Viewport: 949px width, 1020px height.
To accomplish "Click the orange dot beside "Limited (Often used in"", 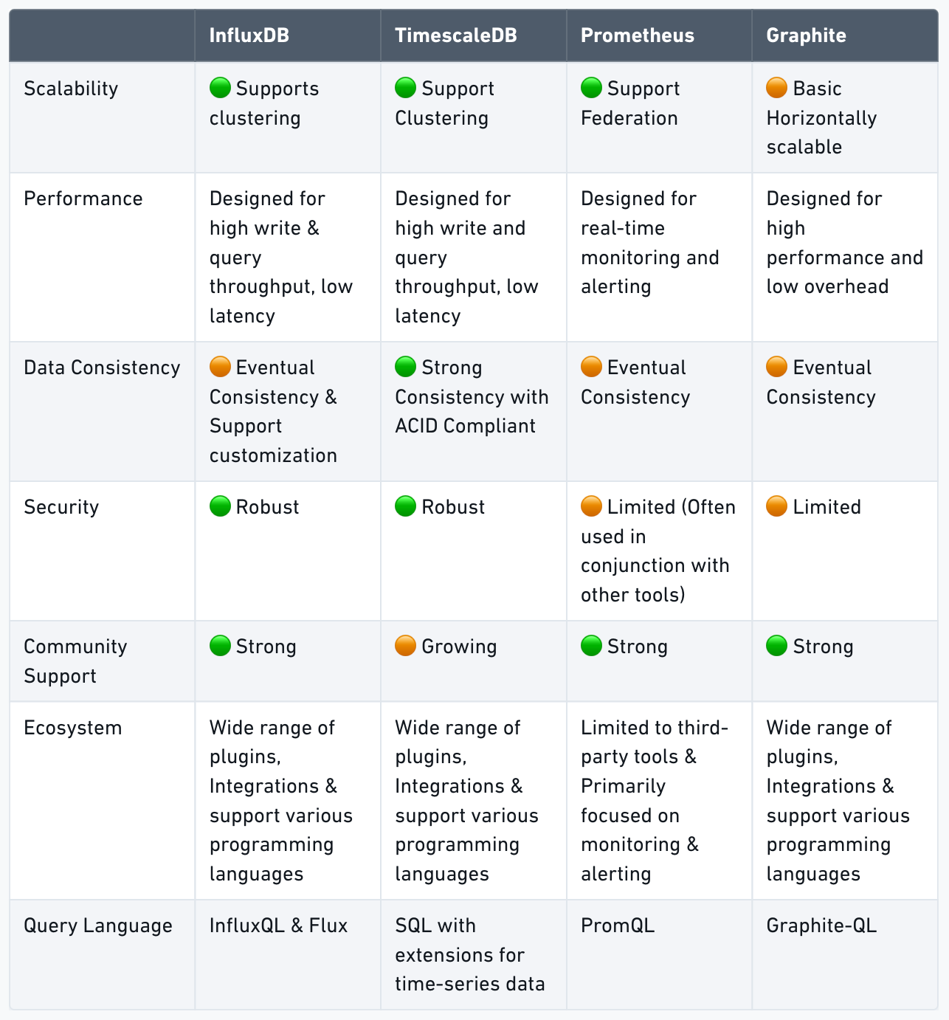I will pyautogui.click(x=591, y=507).
